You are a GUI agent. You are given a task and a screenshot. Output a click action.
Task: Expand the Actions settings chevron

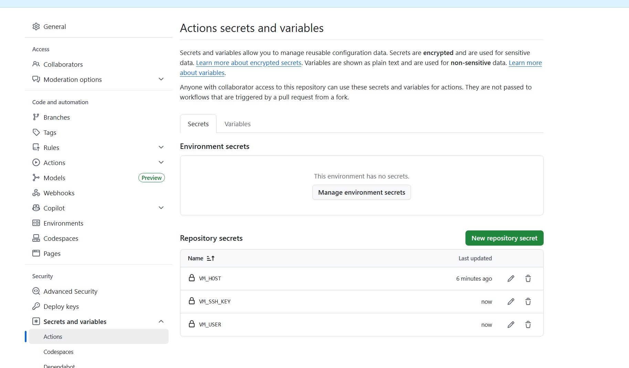(161, 163)
